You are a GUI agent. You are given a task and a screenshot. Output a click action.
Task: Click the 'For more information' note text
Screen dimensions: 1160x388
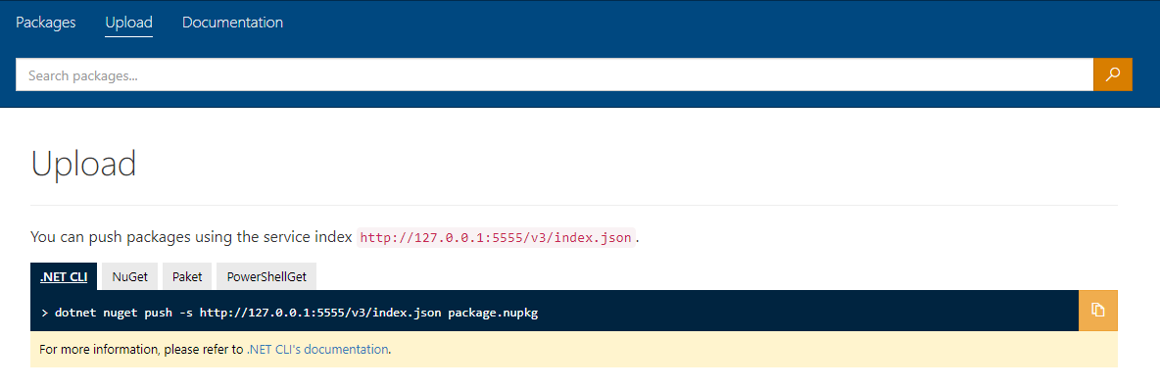click(216, 349)
